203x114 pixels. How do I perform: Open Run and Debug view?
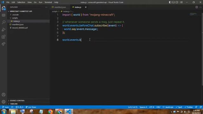(3, 29)
